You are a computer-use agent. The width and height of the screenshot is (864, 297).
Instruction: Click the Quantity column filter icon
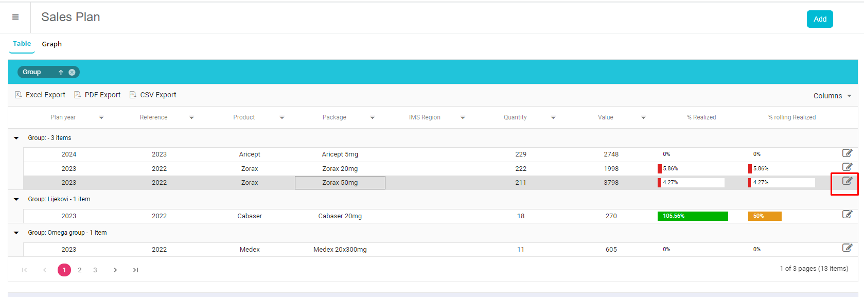point(553,117)
